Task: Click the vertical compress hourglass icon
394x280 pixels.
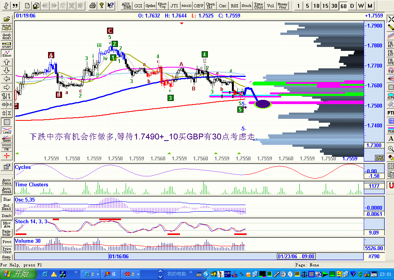Action: tap(7, 113)
